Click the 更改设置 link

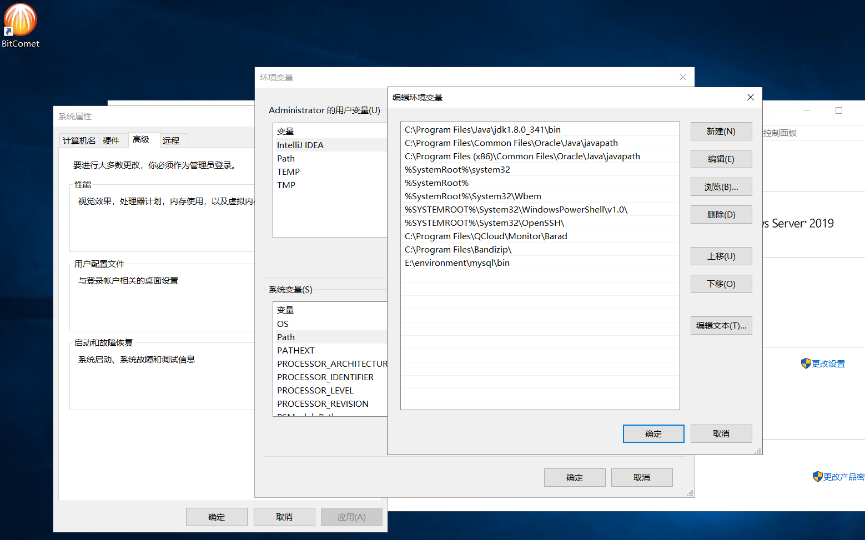pyautogui.click(x=828, y=364)
